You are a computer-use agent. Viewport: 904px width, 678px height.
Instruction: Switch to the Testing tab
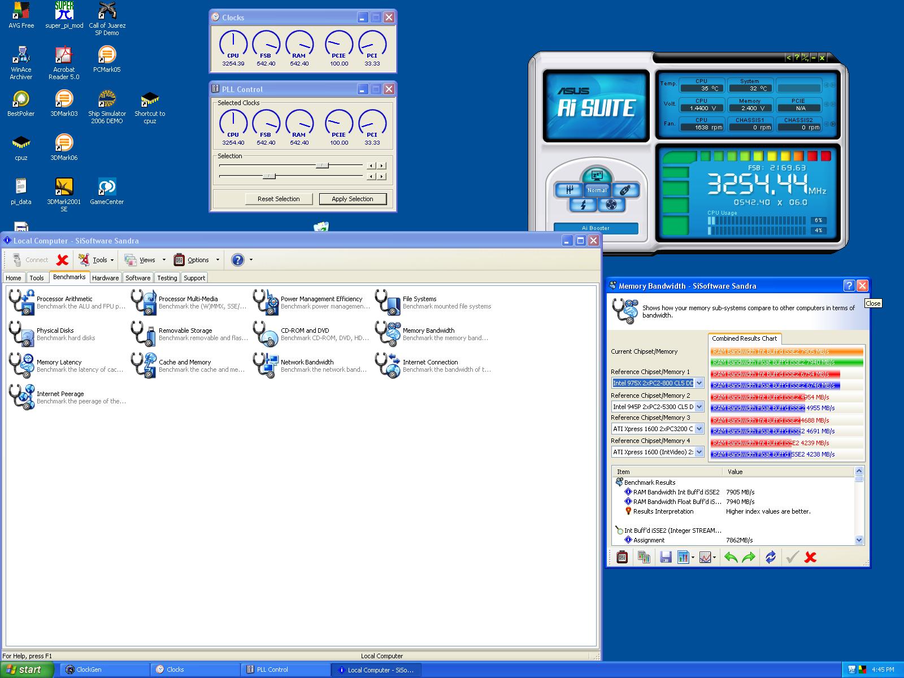pos(167,278)
